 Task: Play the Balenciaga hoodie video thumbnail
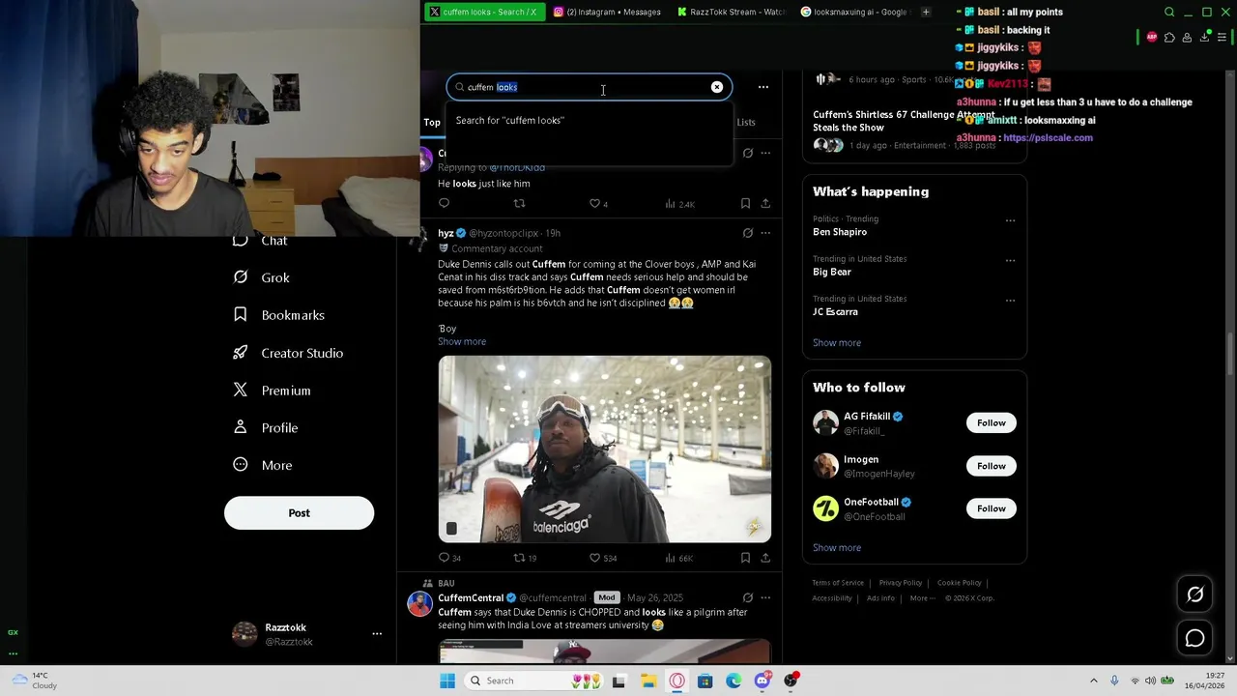(x=605, y=449)
